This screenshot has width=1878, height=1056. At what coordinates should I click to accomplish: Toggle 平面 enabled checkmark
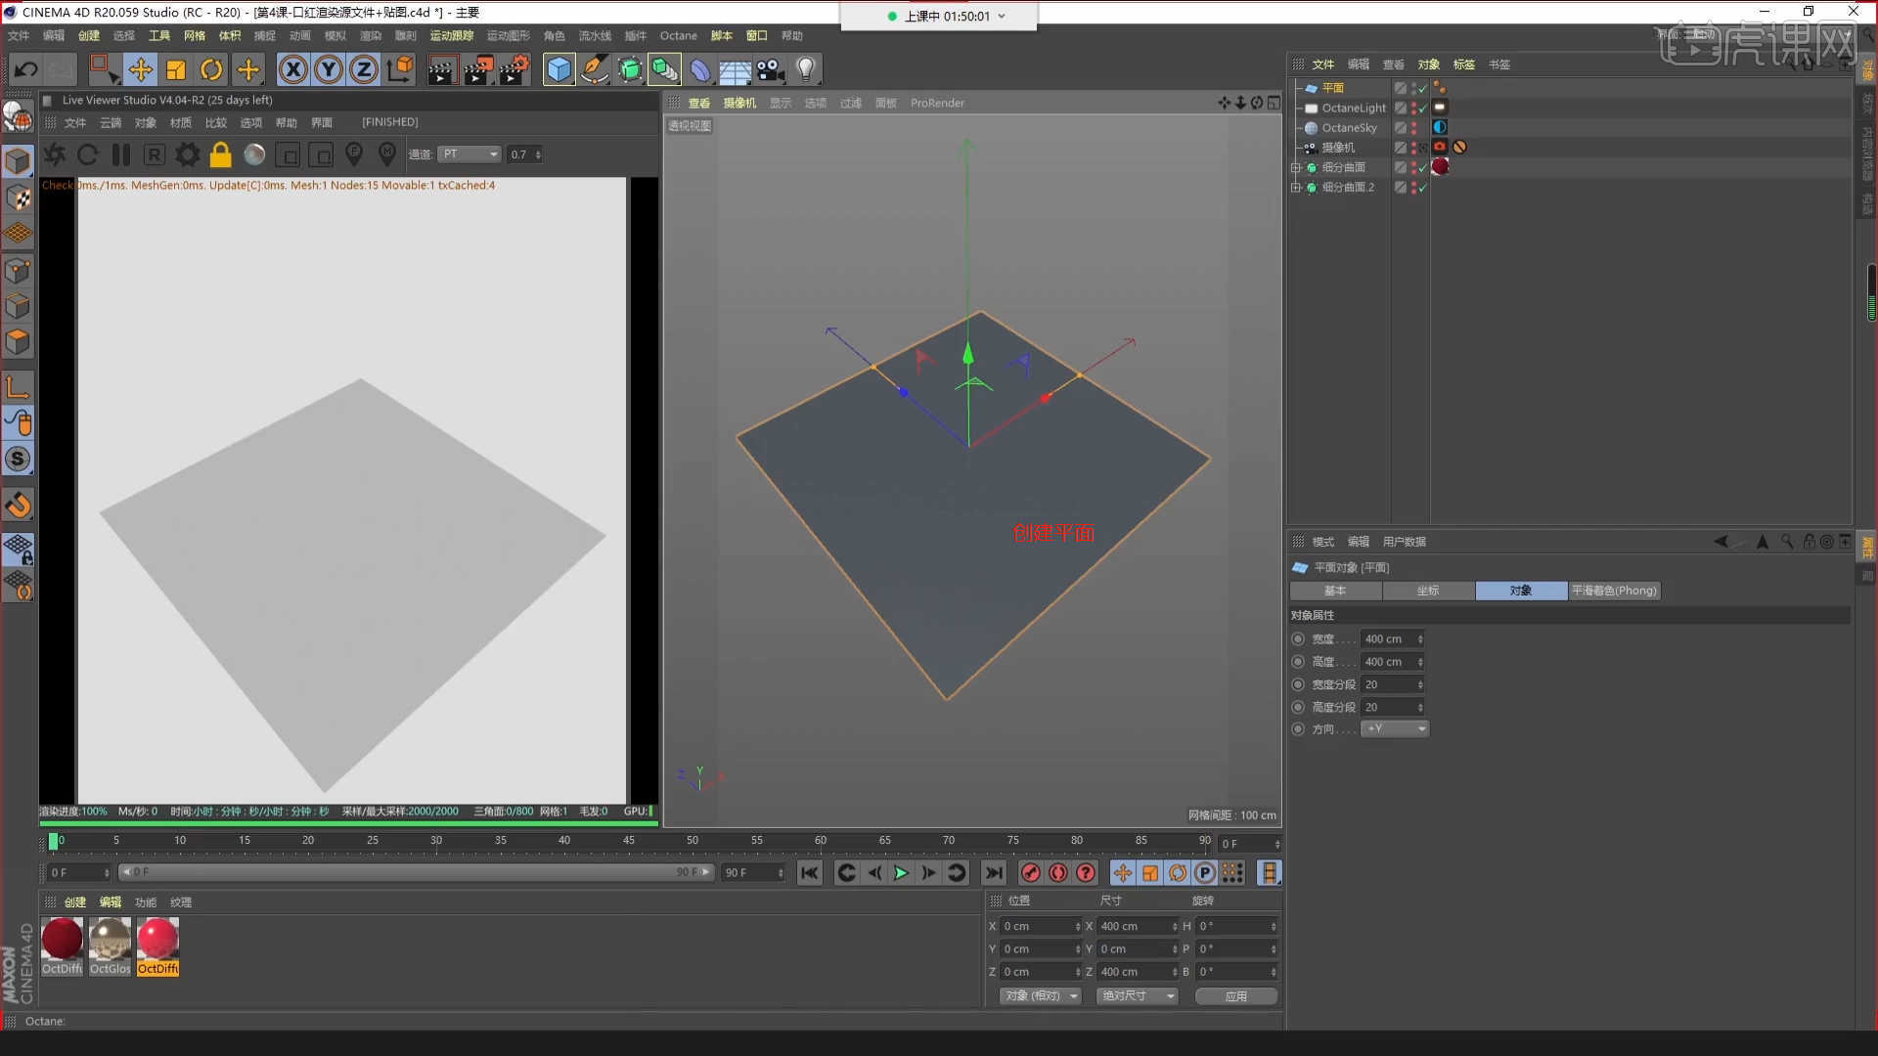click(x=1423, y=88)
